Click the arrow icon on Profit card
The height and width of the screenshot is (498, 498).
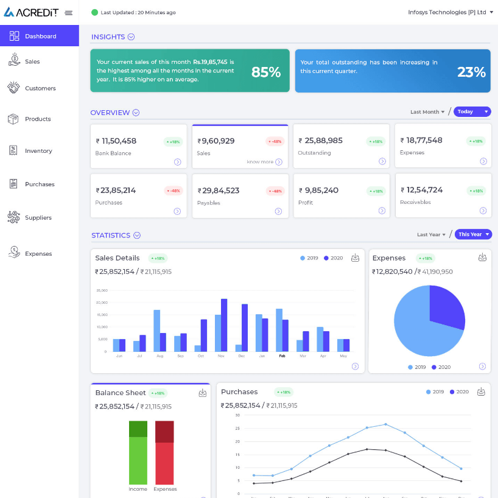382,211
